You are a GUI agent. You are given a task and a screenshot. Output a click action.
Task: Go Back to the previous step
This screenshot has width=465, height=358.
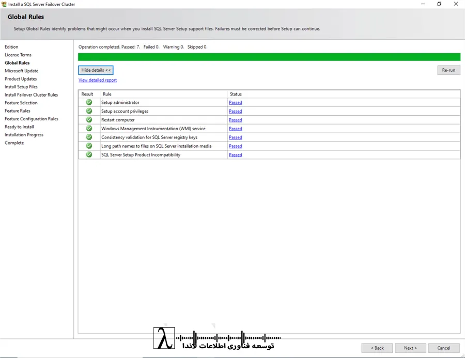point(377,348)
